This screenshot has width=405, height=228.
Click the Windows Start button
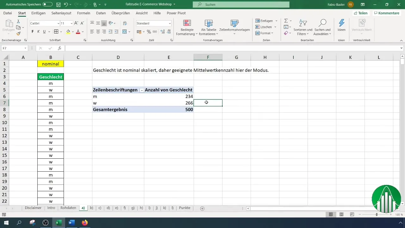click(x=6, y=223)
